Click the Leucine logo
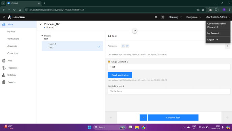The image size is (232, 131). [17, 17]
